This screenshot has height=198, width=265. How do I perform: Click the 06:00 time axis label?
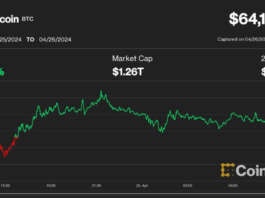pyautogui.click(x=233, y=186)
